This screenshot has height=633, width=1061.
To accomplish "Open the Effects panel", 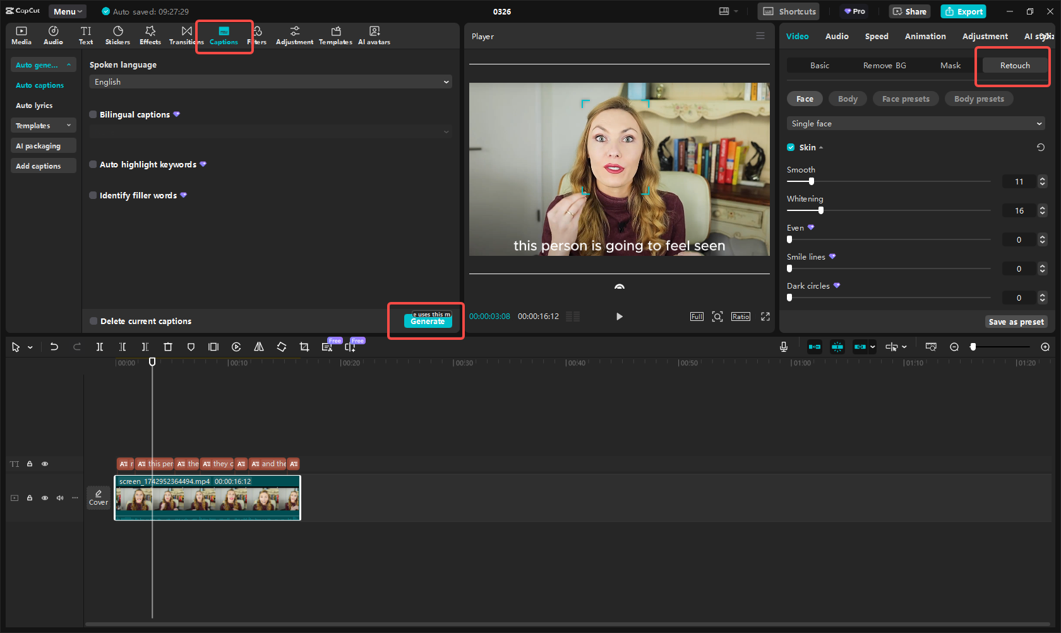I will pos(150,35).
